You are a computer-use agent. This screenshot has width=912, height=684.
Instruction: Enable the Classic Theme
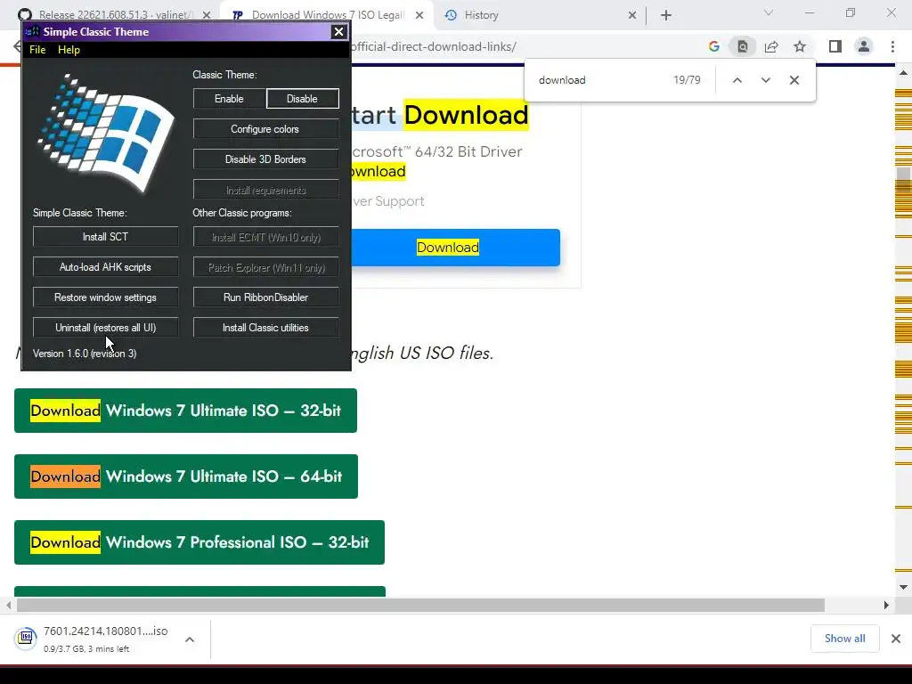click(229, 99)
